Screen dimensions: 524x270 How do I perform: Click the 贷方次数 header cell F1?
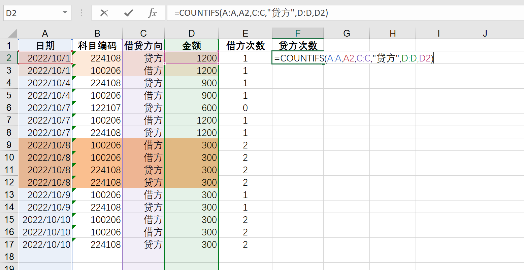(297, 45)
